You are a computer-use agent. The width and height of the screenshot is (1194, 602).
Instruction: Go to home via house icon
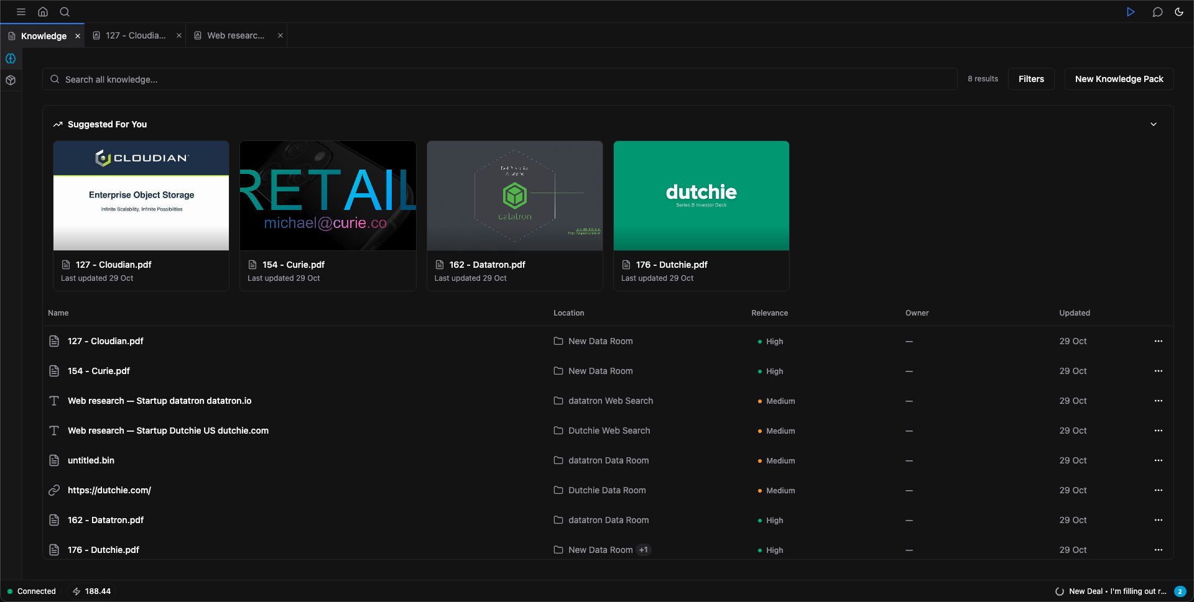point(43,12)
